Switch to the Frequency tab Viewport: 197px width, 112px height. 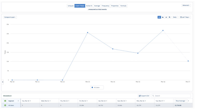pyautogui.click(x=105, y=6)
